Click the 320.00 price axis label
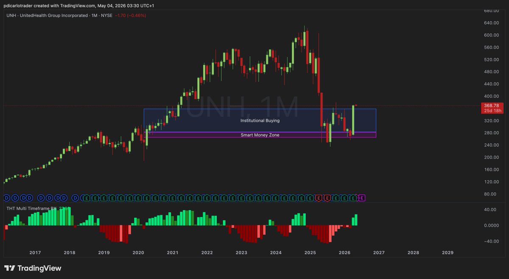This screenshot has width=509, height=279. click(x=492, y=121)
